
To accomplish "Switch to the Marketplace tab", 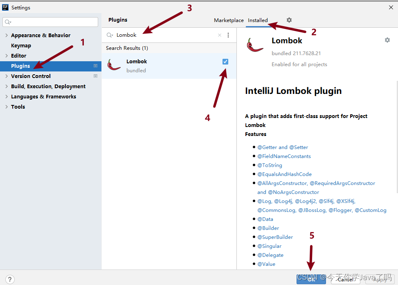I will [x=229, y=20].
